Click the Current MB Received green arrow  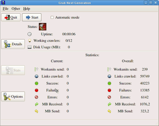pos(37,104)
